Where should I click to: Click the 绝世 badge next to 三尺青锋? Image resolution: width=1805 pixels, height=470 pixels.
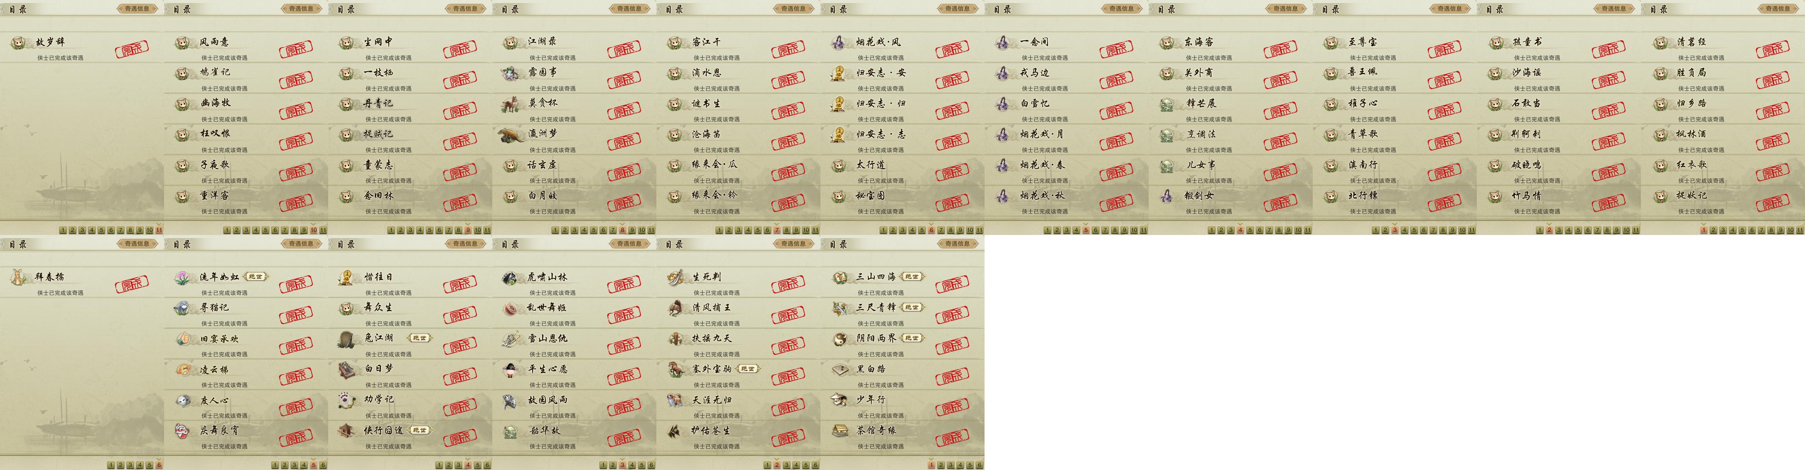point(911,308)
